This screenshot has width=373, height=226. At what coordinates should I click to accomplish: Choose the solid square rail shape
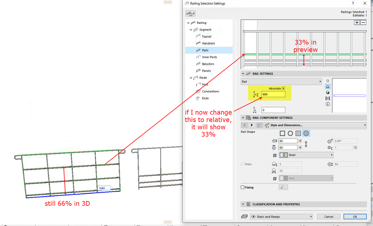click(298, 133)
